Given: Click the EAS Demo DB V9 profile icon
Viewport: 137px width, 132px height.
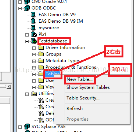Looking at the screenshot, I should pos(33,15).
